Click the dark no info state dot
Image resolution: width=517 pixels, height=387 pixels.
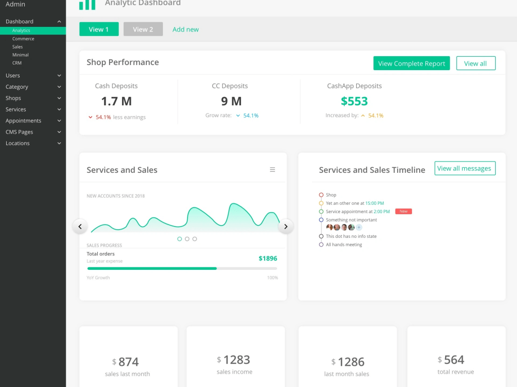(321, 236)
